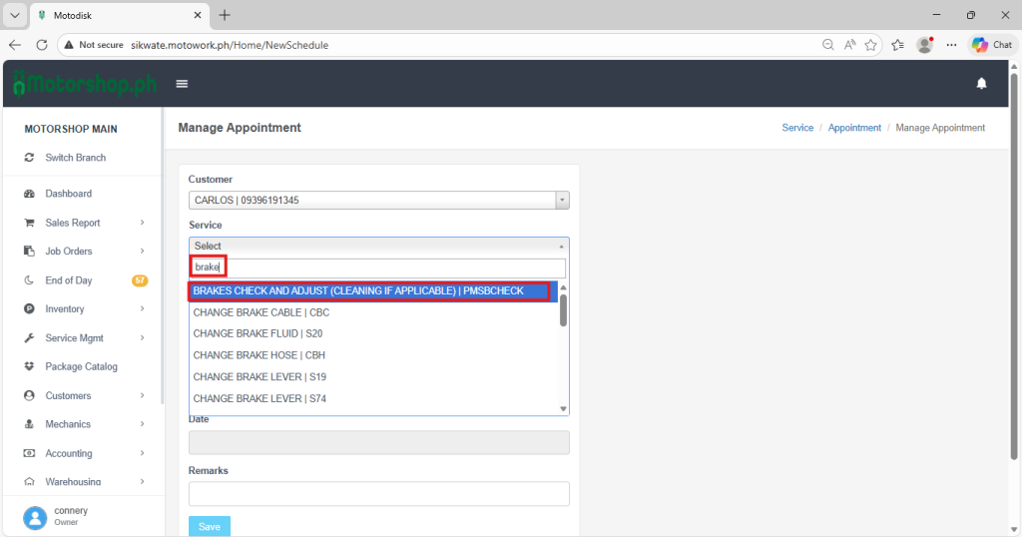The height and width of the screenshot is (537, 1022).
Task: Expand the Inventory sidebar submenu
Action: (x=143, y=309)
